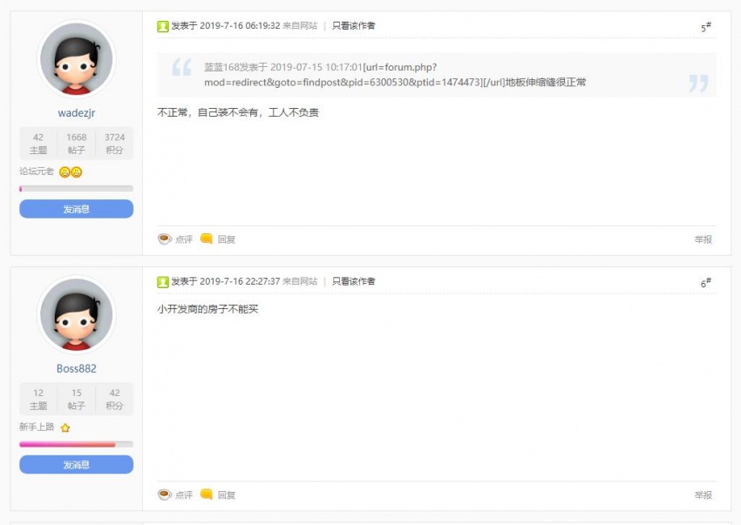Click the 回复 bubble icon on post 6#
The image size is (741, 525).
pos(206,494)
